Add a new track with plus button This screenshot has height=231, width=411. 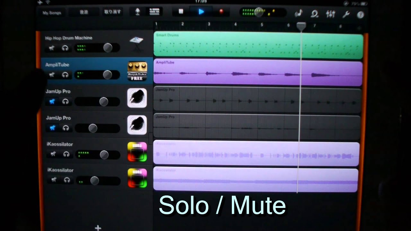coord(98,228)
